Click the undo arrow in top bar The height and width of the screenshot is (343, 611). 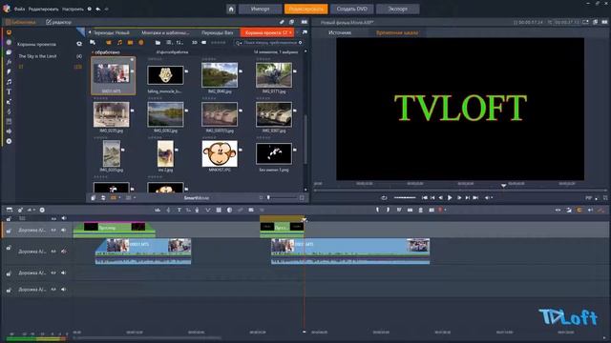(97, 9)
